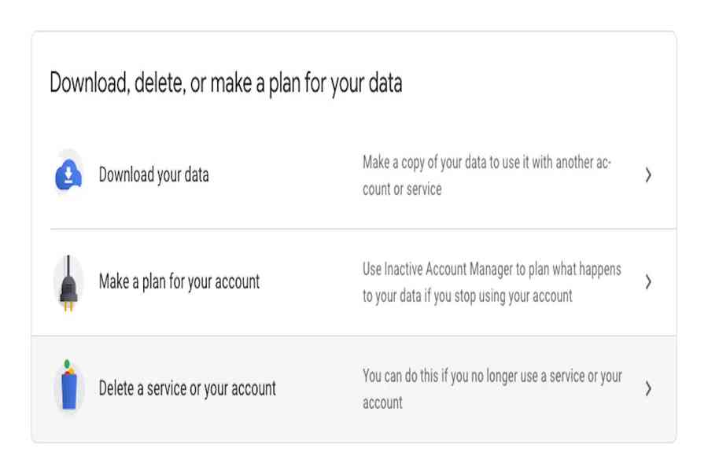Screen dimensions: 708x474
Task: Select Make a plan for your account
Action: [x=179, y=281]
